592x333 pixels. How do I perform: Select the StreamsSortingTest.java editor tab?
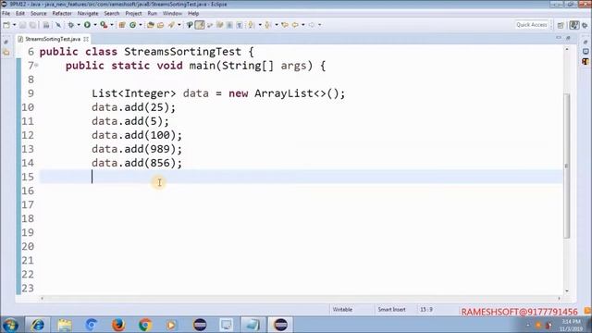[x=53, y=39]
